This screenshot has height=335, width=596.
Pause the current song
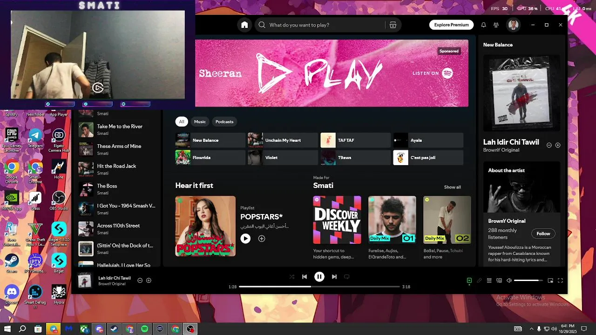pos(319,276)
